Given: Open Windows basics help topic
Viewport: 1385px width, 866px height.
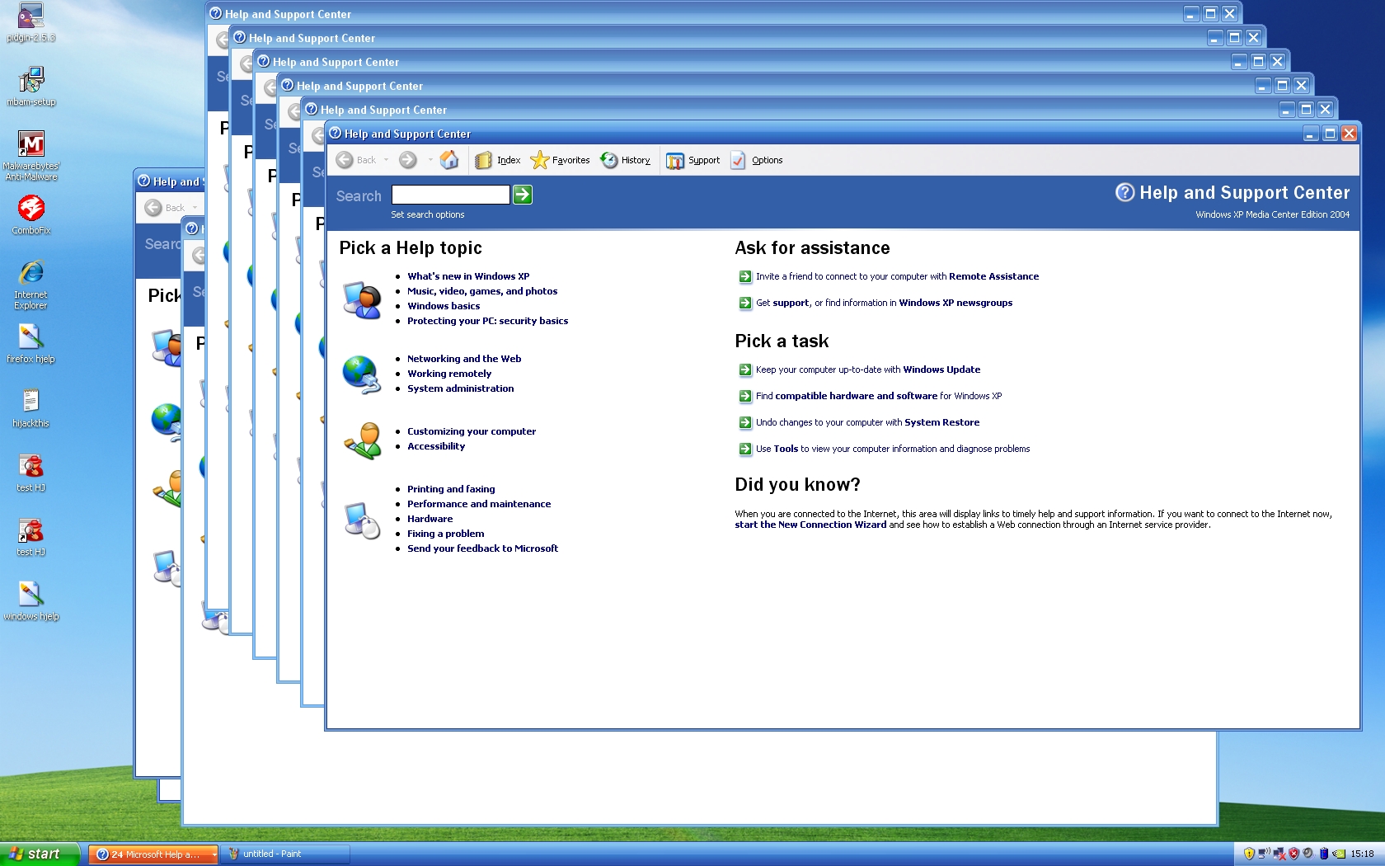Looking at the screenshot, I should click(444, 306).
